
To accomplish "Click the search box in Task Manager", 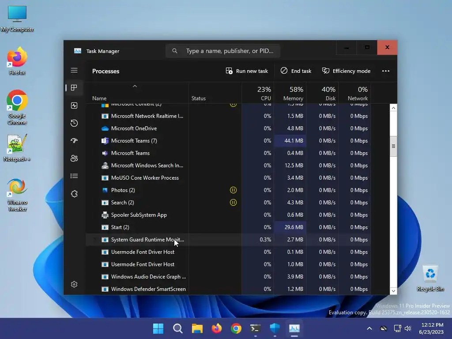I will [222, 51].
